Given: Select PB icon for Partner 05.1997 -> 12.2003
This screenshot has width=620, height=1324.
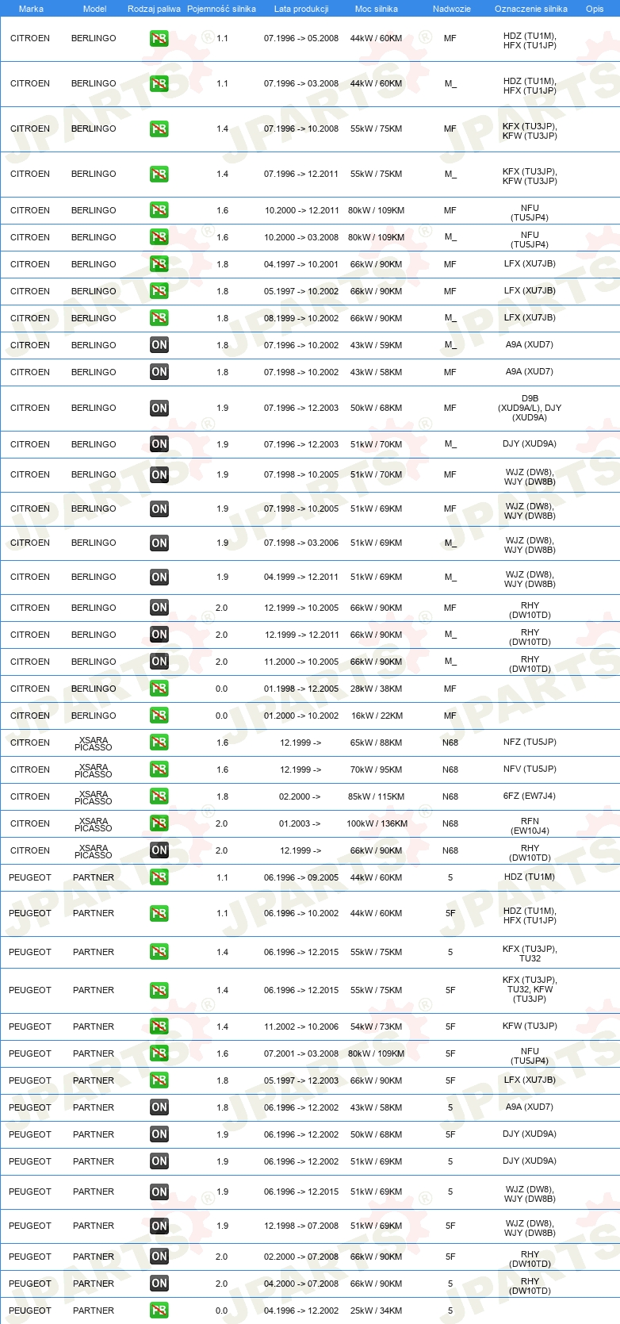Looking at the screenshot, I should [159, 1080].
